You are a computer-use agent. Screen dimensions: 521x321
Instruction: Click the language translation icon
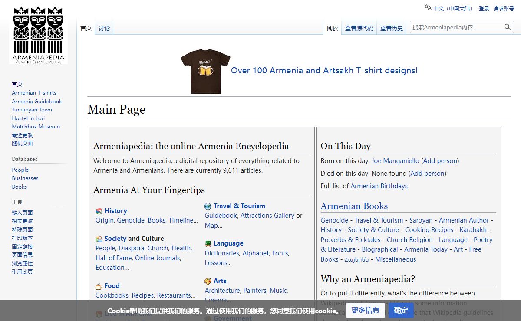[x=428, y=7]
